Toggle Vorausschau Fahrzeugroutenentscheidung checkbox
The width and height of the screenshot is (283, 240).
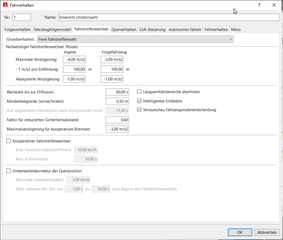coord(140,110)
